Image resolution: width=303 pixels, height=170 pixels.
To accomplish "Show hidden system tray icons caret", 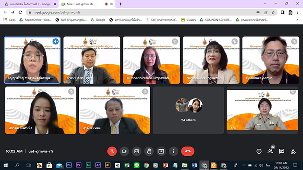I will (x=244, y=165).
